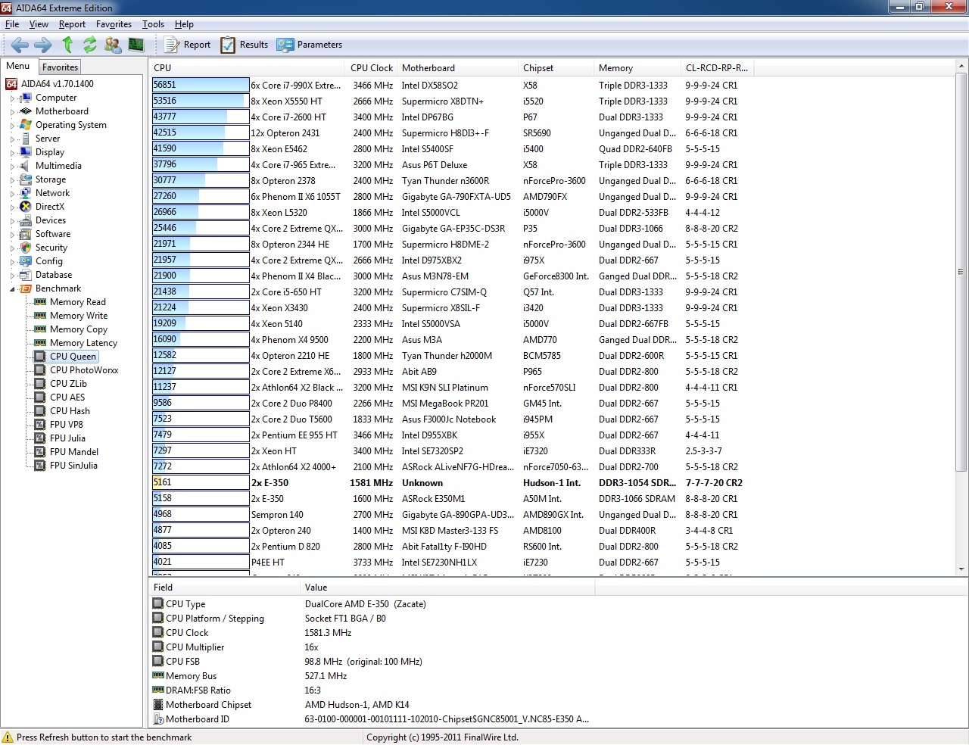Expand the Config tree node

pyautogui.click(x=12, y=262)
